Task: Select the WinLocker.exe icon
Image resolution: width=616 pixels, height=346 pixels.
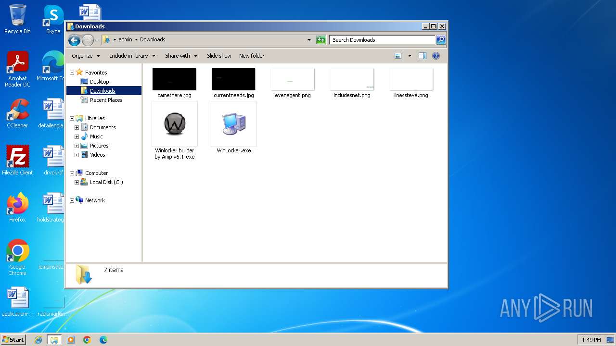Action: (234, 124)
